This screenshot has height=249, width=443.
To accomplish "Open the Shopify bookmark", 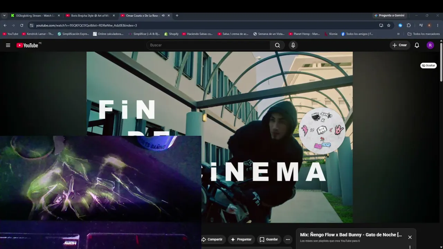I will [x=171, y=34].
